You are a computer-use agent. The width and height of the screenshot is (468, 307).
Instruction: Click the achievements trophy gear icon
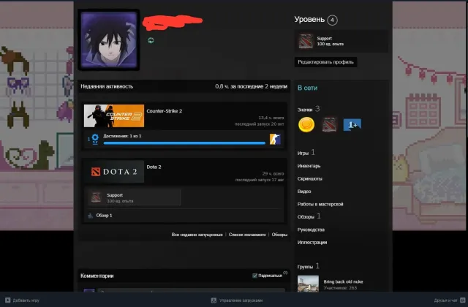pyautogui.click(x=95, y=140)
